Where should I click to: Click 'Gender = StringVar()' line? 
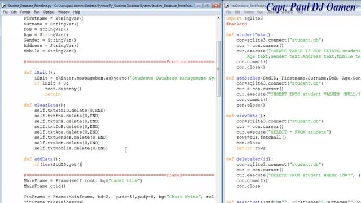pyautogui.click(x=50, y=40)
